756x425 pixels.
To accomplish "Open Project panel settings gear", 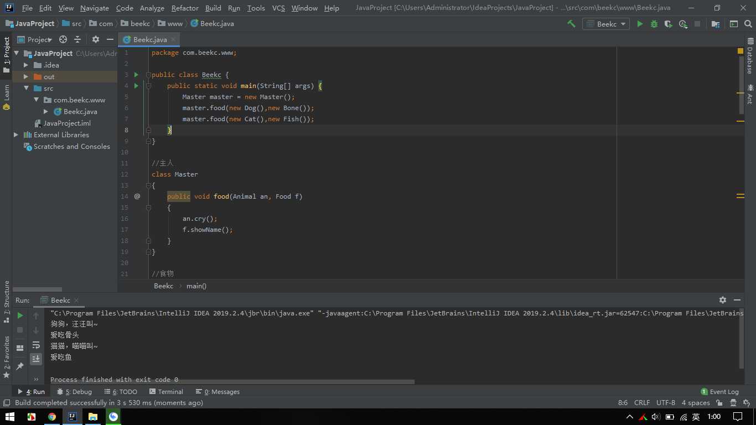I will [x=95, y=39].
